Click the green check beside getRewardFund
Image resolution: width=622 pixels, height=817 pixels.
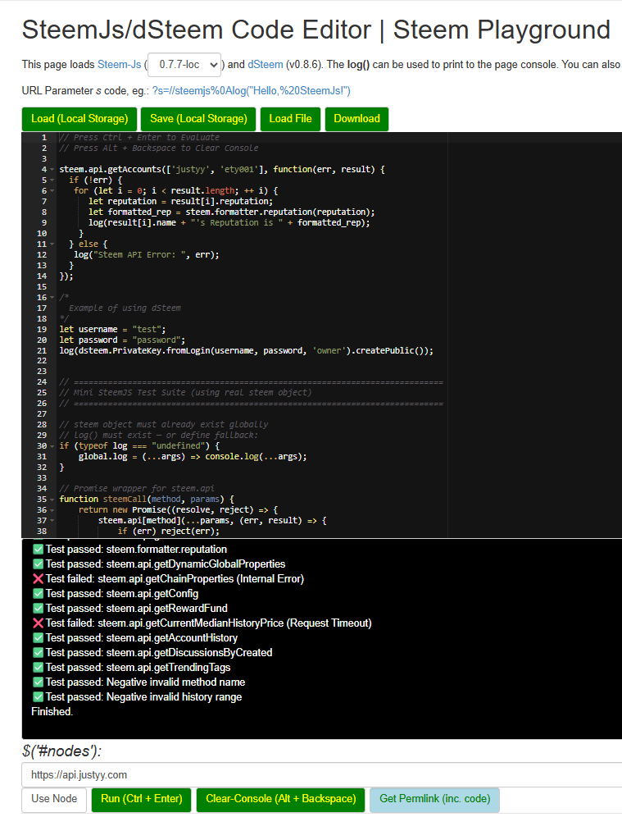(x=38, y=608)
